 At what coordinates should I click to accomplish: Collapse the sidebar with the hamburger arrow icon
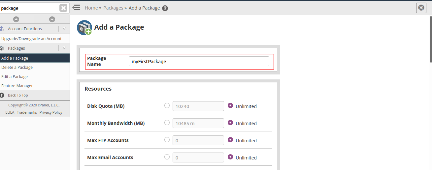[76, 7]
